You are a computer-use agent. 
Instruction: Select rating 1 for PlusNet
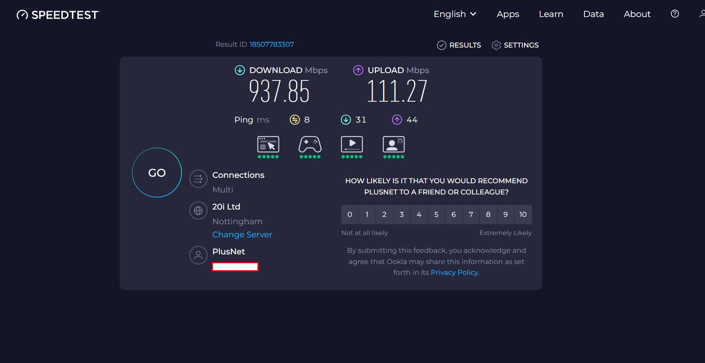[367, 215]
